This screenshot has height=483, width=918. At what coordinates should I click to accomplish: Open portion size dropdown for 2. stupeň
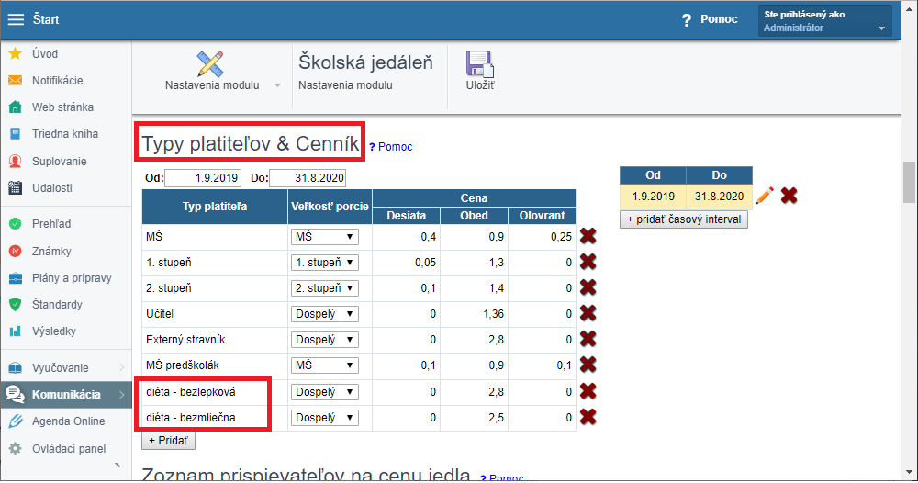(324, 288)
